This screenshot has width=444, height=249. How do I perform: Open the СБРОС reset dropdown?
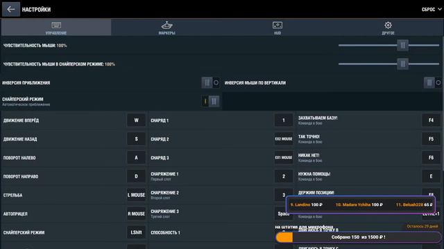coord(432,9)
